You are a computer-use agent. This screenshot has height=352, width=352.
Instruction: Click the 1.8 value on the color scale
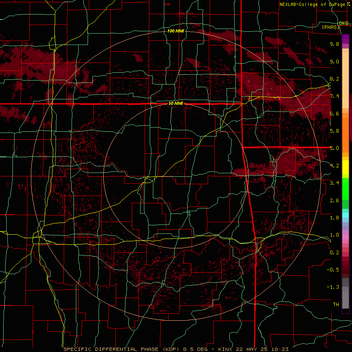(x=334, y=218)
